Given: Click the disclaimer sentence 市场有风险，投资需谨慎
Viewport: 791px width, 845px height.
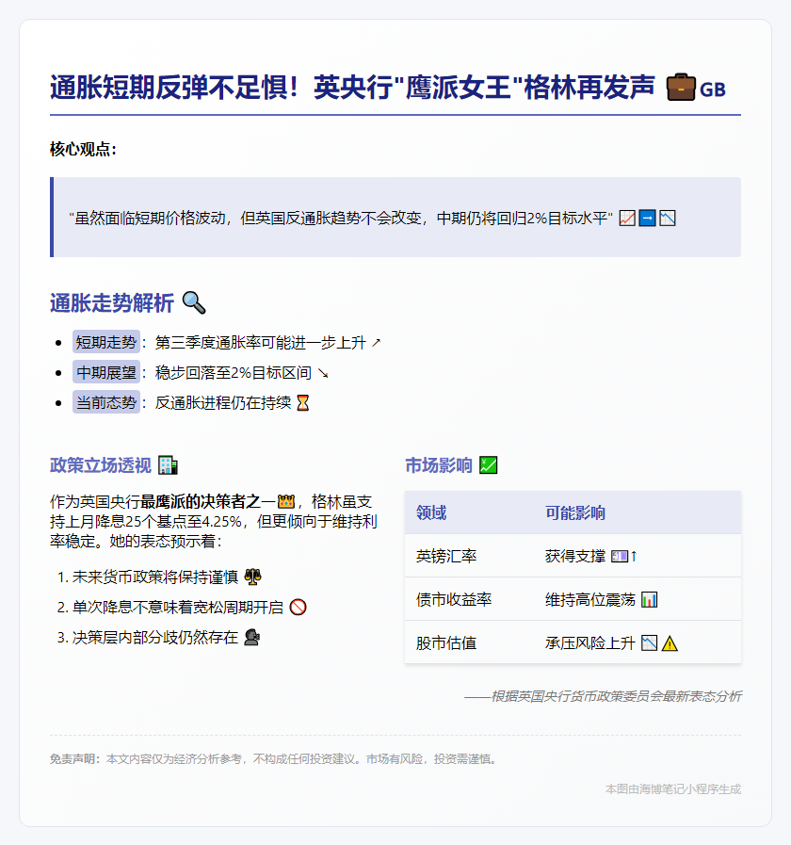Looking at the screenshot, I should pyautogui.click(x=432, y=758).
